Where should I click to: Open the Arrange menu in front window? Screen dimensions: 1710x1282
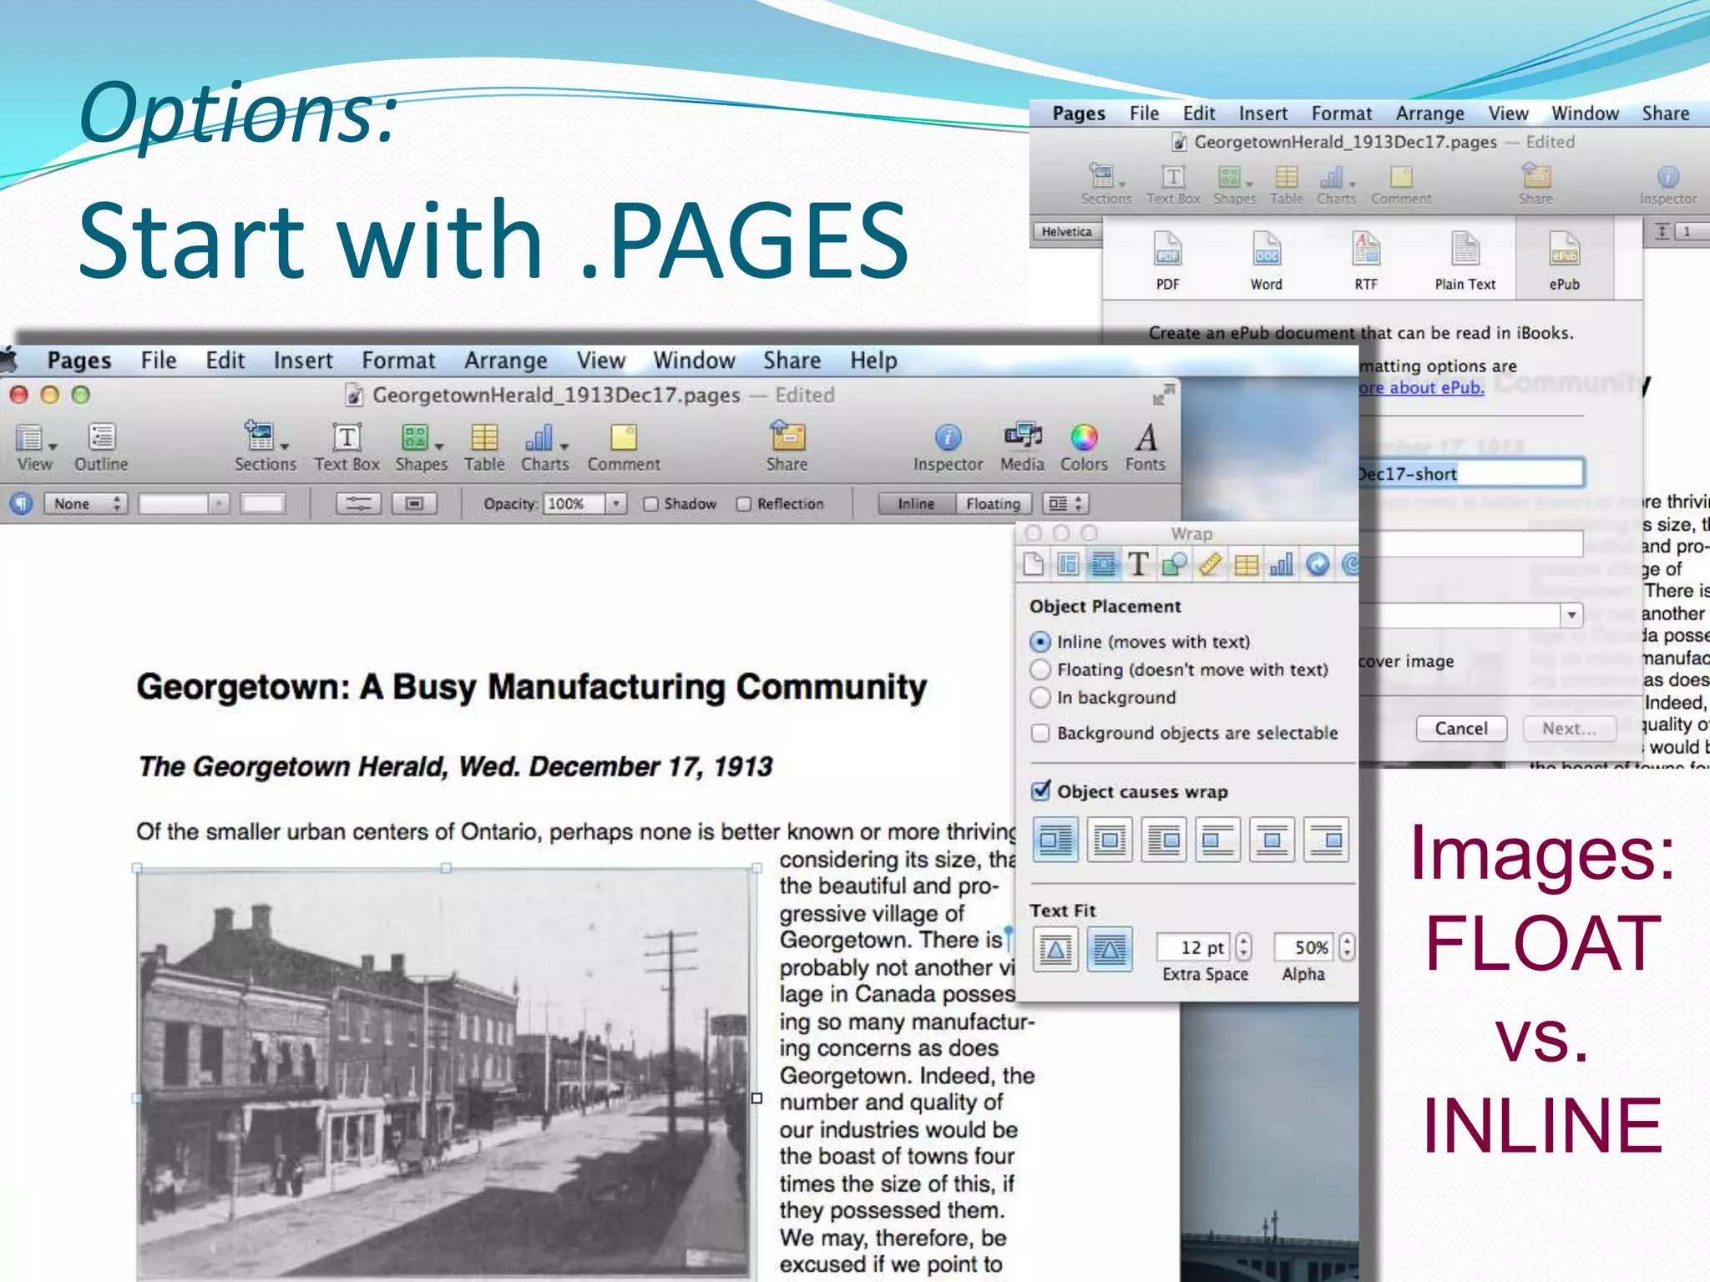(x=506, y=361)
